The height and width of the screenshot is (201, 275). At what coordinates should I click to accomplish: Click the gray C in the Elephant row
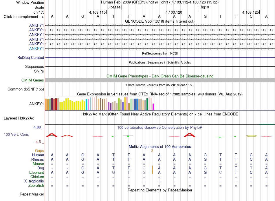point(221,173)
